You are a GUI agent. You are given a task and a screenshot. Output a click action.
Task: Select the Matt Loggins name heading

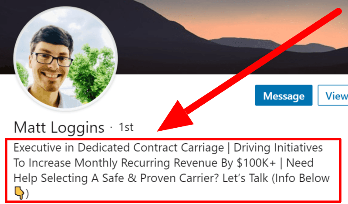point(59,128)
